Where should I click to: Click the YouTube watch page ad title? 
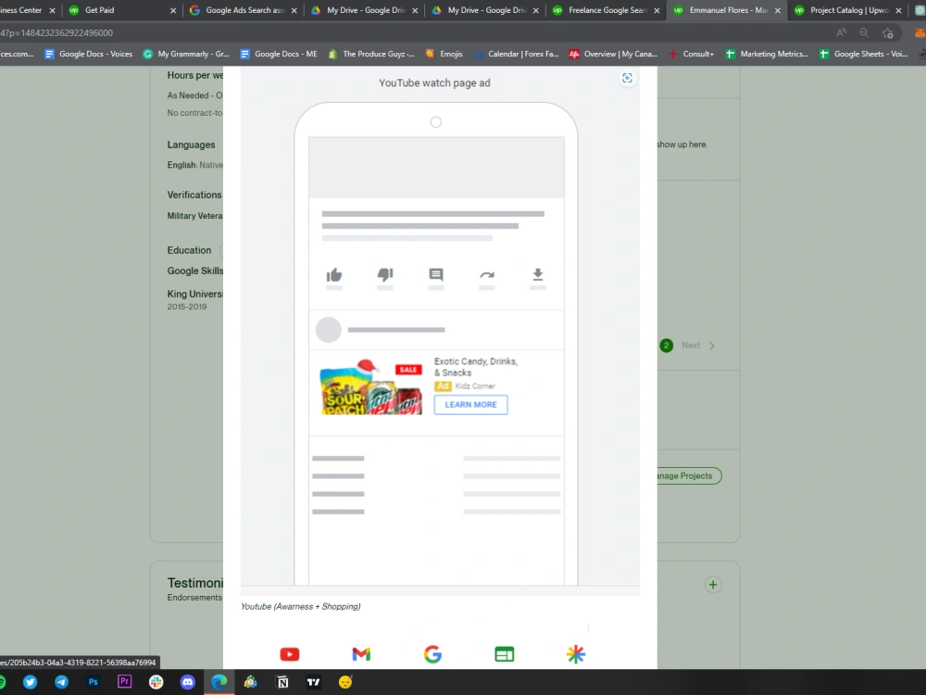pos(434,82)
